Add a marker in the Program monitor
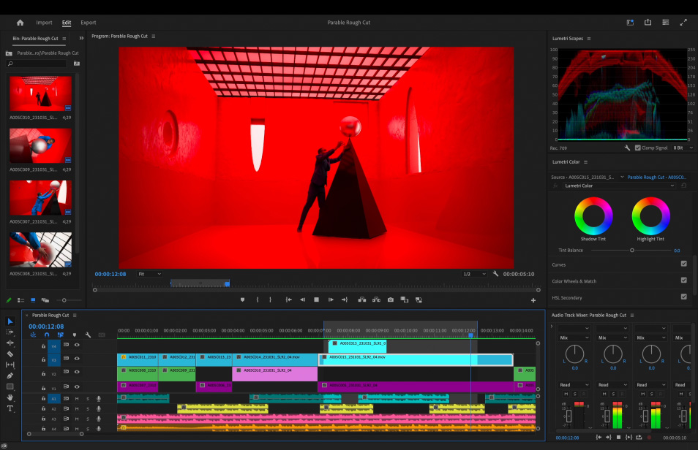The height and width of the screenshot is (450, 698). click(242, 300)
